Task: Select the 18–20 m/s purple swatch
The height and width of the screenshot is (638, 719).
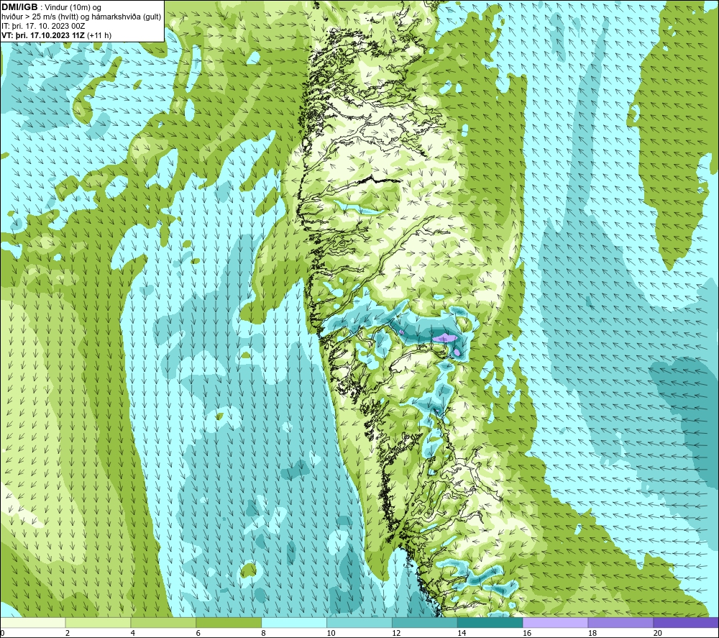Action: [621, 622]
